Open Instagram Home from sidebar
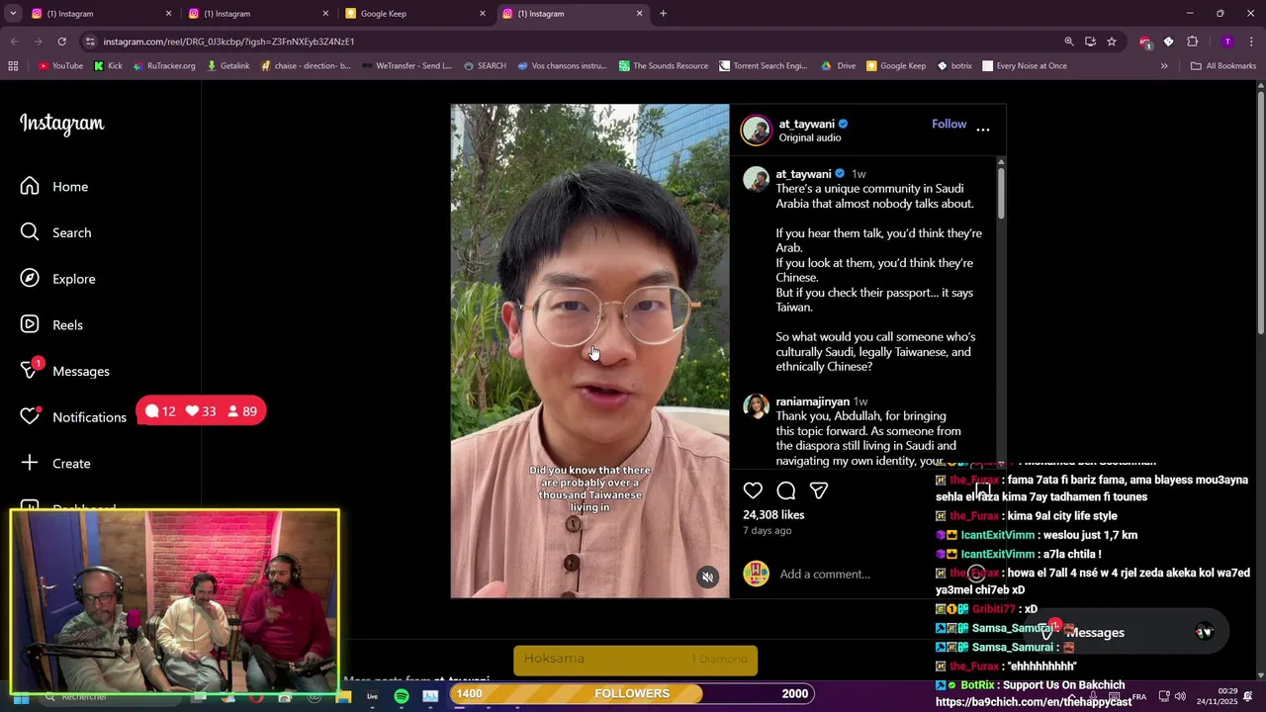 (54, 187)
